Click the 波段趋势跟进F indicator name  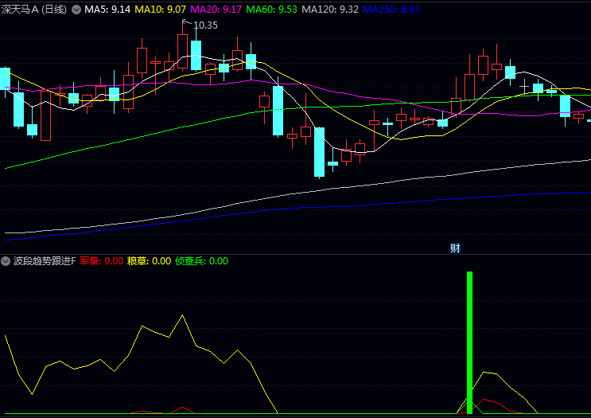45,261
